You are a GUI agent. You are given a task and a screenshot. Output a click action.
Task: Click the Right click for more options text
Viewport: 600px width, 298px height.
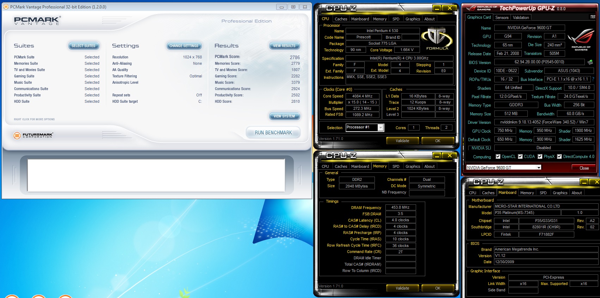click(34, 119)
